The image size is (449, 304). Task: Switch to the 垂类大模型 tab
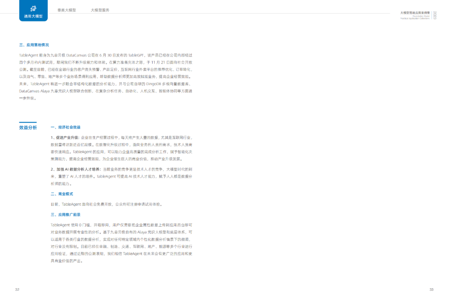67,10
